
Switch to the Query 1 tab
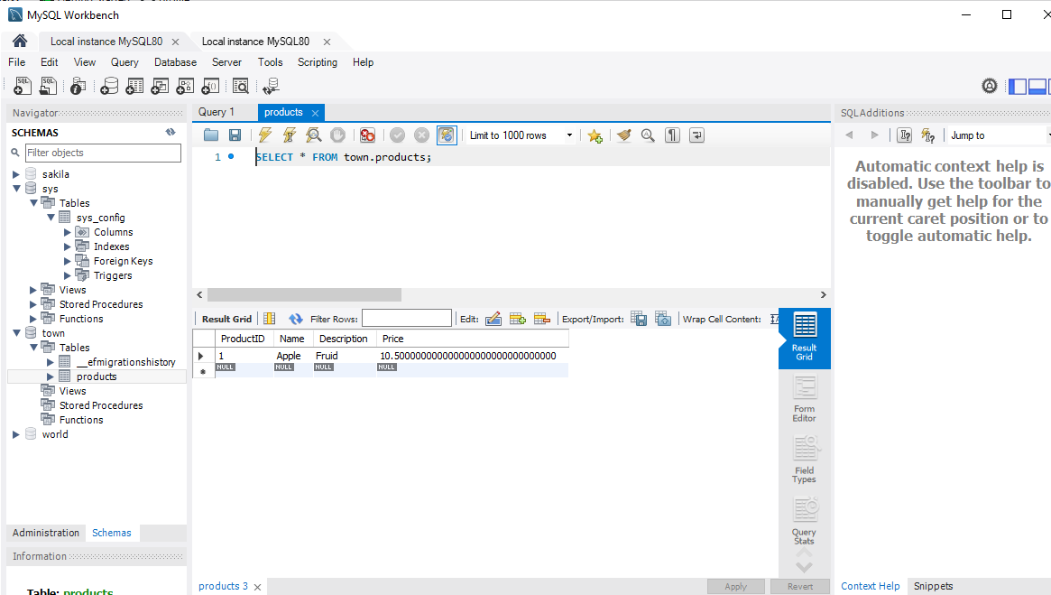tap(217, 112)
